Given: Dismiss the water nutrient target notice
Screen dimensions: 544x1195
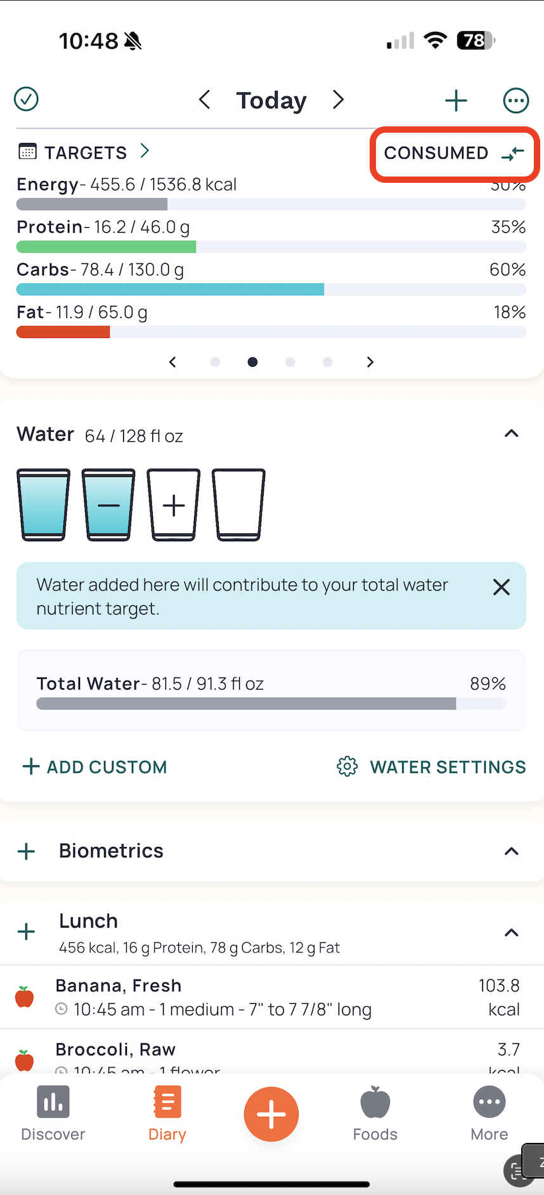Looking at the screenshot, I should pos(502,587).
